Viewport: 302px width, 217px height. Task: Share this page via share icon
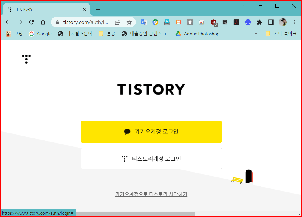(x=118, y=22)
